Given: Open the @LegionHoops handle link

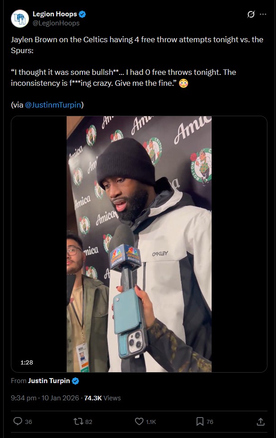Looking at the screenshot, I should pyautogui.click(x=56, y=23).
